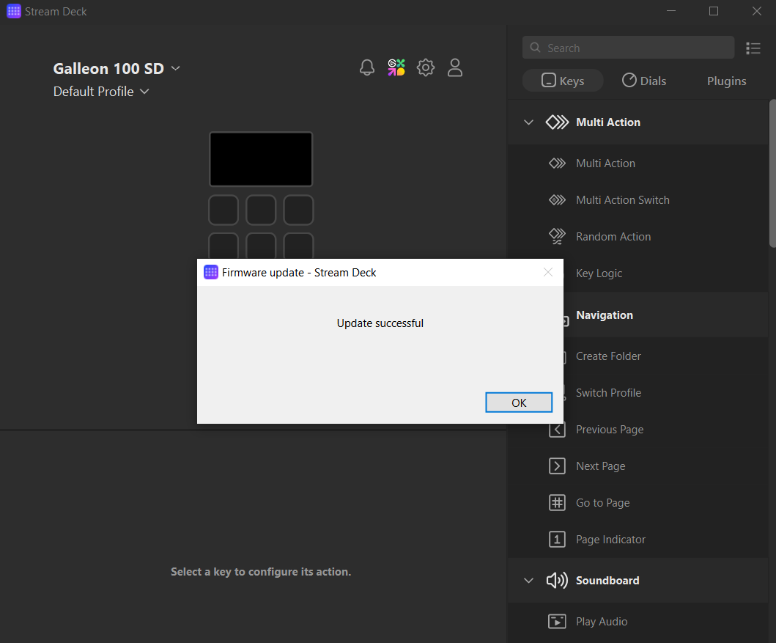Switch to list view of actions
The width and height of the screenshot is (776, 643).
753,48
